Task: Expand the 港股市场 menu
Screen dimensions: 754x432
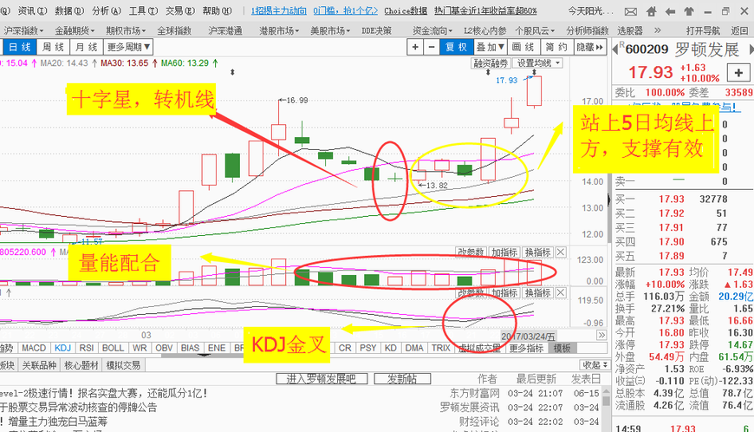Action: pos(279,30)
